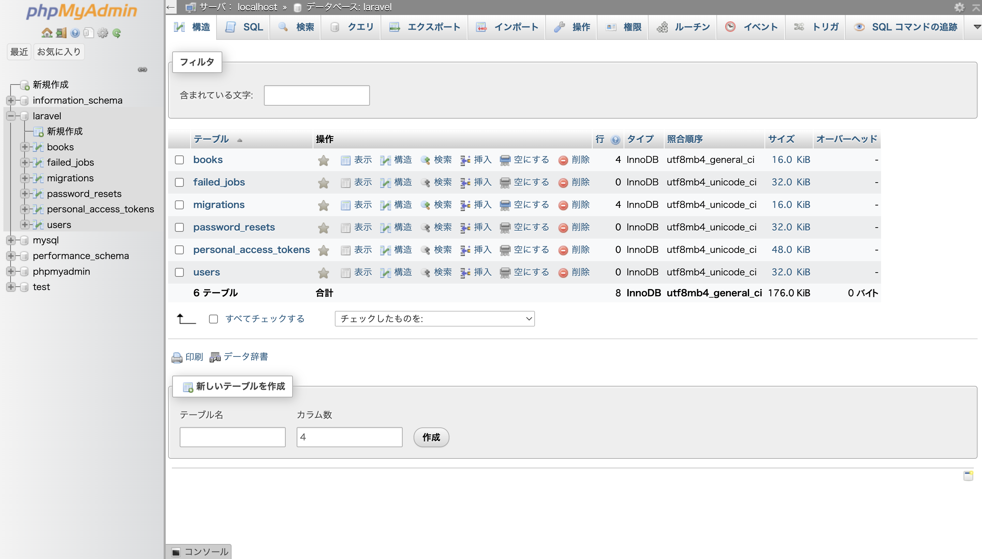Check the failed_jobs table checkbox
The image size is (982, 559).
(179, 182)
